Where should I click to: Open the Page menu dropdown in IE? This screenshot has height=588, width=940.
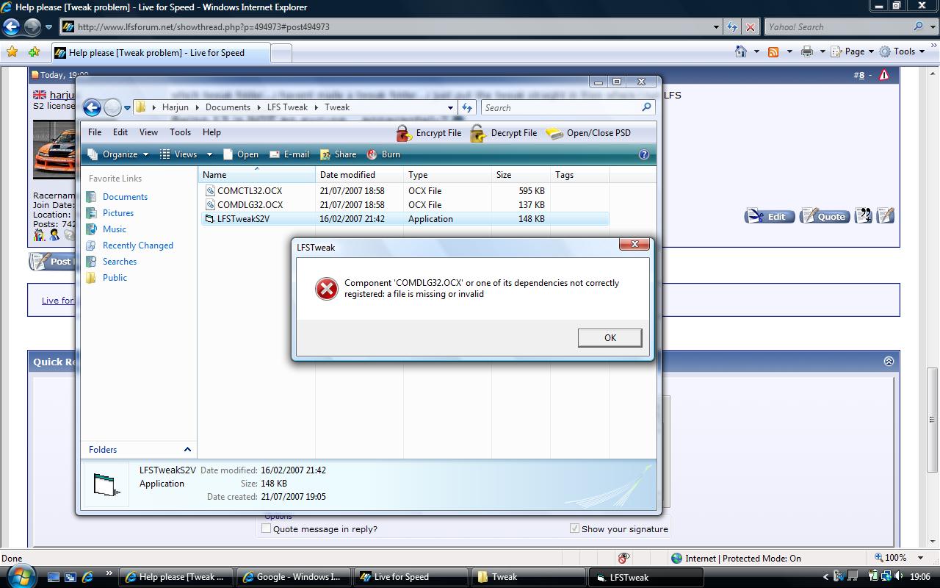coord(853,51)
